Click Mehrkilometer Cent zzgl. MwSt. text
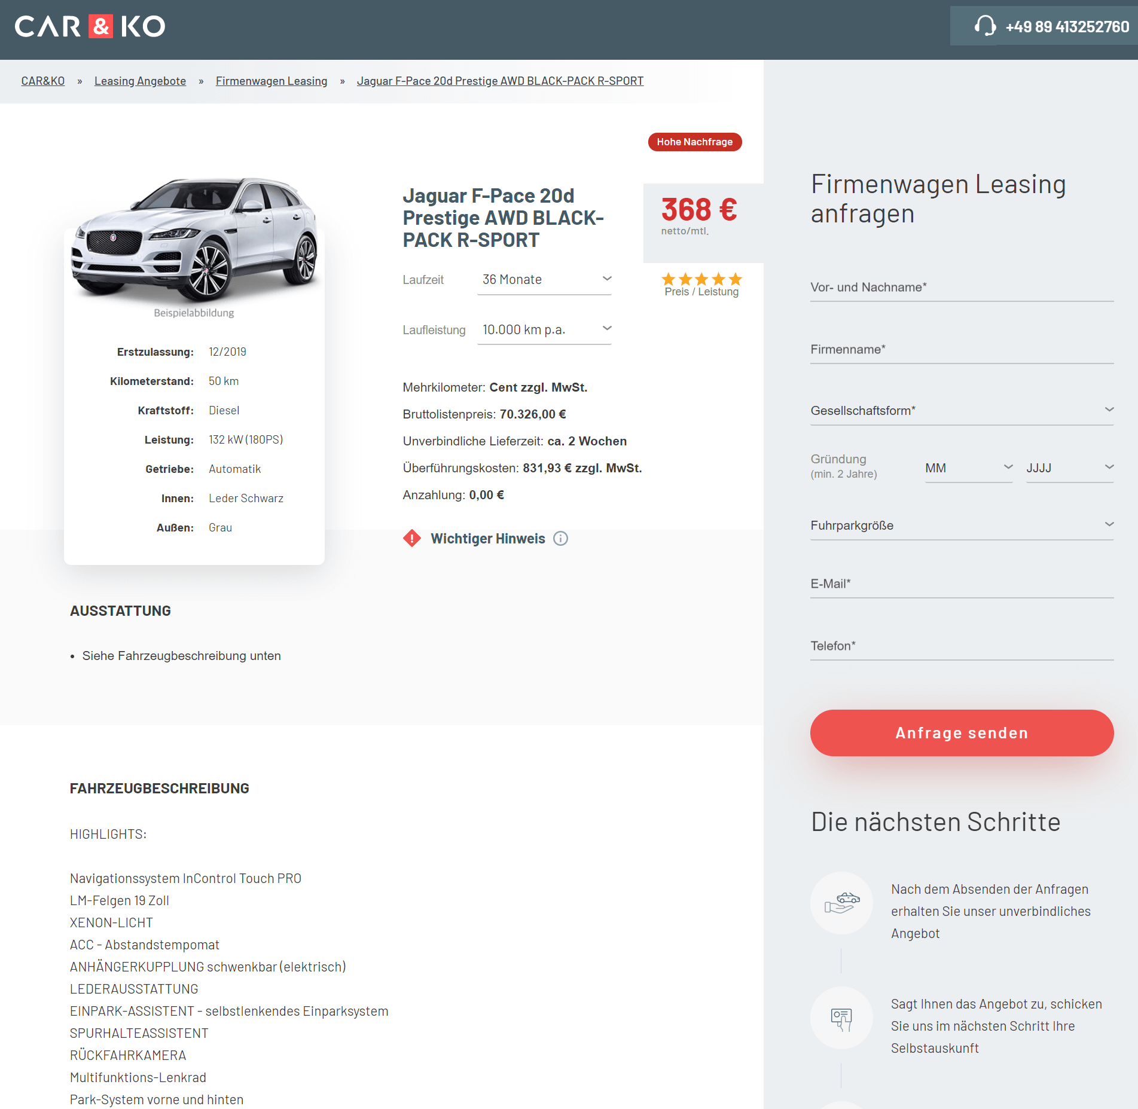 495,387
